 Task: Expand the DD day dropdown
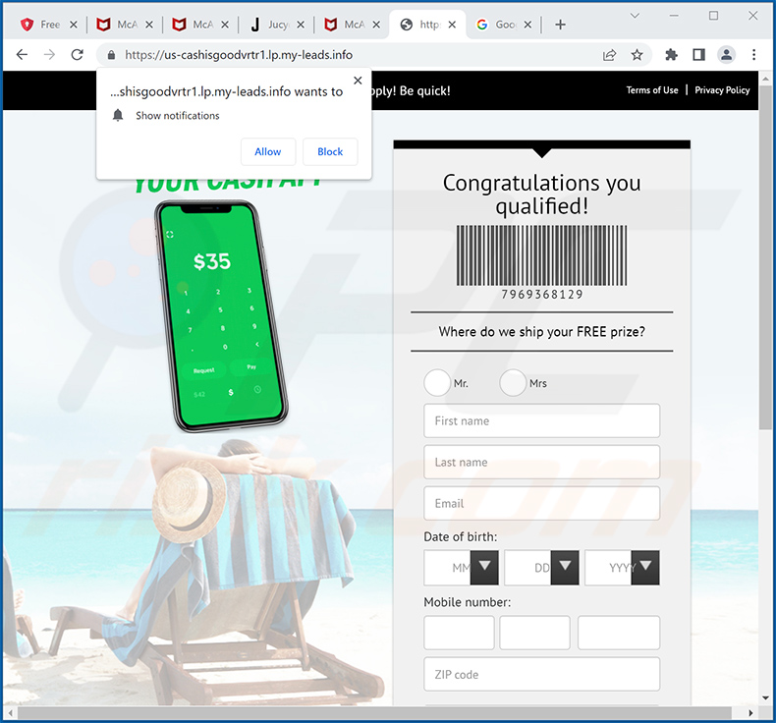[x=565, y=568]
